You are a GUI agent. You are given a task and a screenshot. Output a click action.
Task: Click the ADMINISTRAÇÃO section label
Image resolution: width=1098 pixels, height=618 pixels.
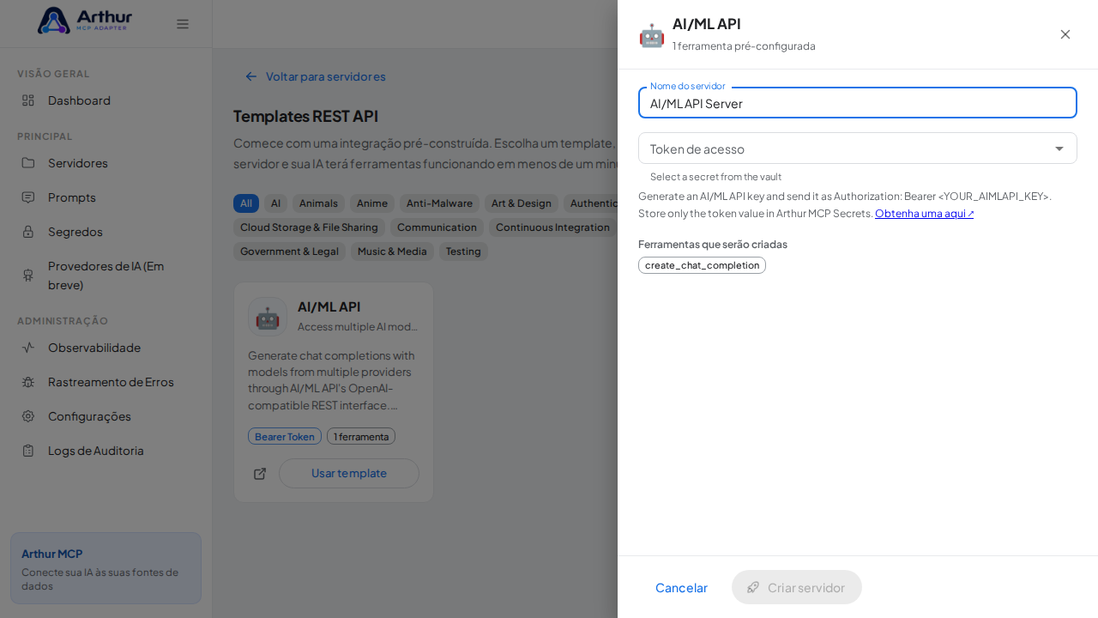(x=63, y=321)
